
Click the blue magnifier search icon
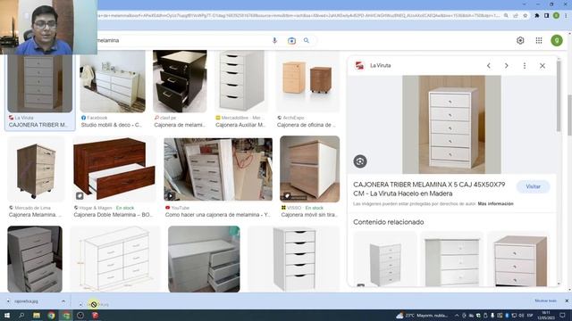point(307,40)
